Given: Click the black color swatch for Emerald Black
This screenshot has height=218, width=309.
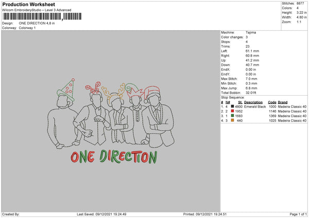Looking at the screenshot, I should 233,106.
